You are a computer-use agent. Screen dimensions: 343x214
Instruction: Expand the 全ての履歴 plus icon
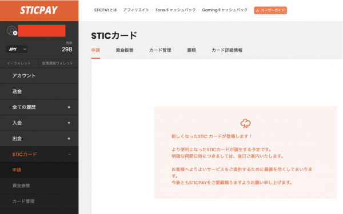pyautogui.click(x=69, y=107)
